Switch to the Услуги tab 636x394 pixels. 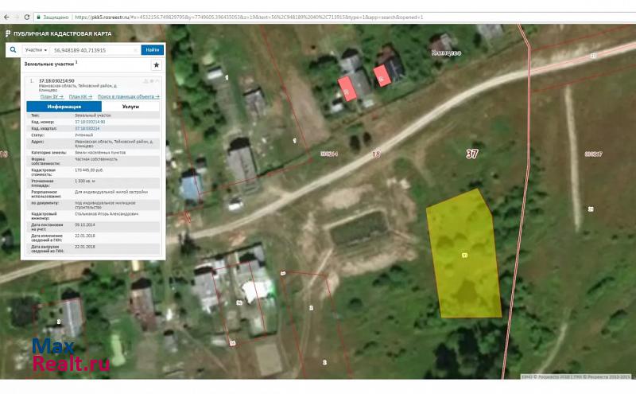(131, 106)
